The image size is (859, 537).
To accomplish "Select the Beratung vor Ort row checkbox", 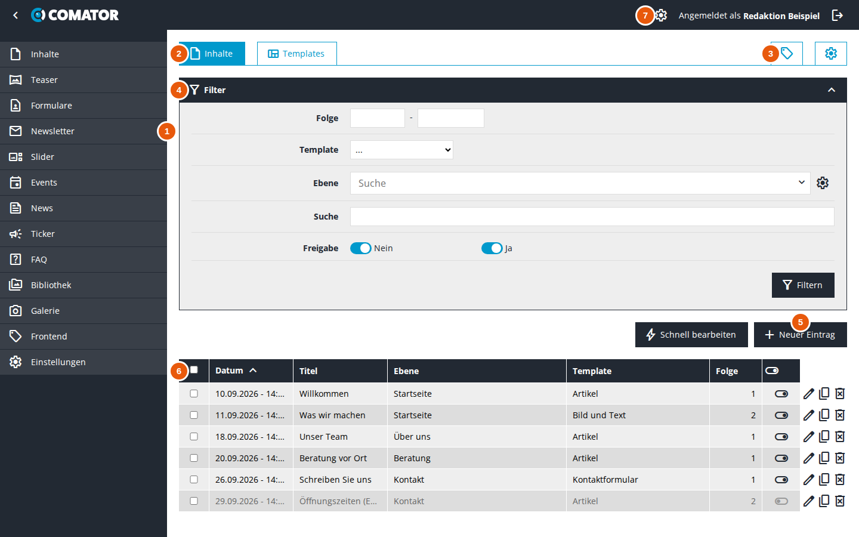I will pyautogui.click(x=194, y=458).
